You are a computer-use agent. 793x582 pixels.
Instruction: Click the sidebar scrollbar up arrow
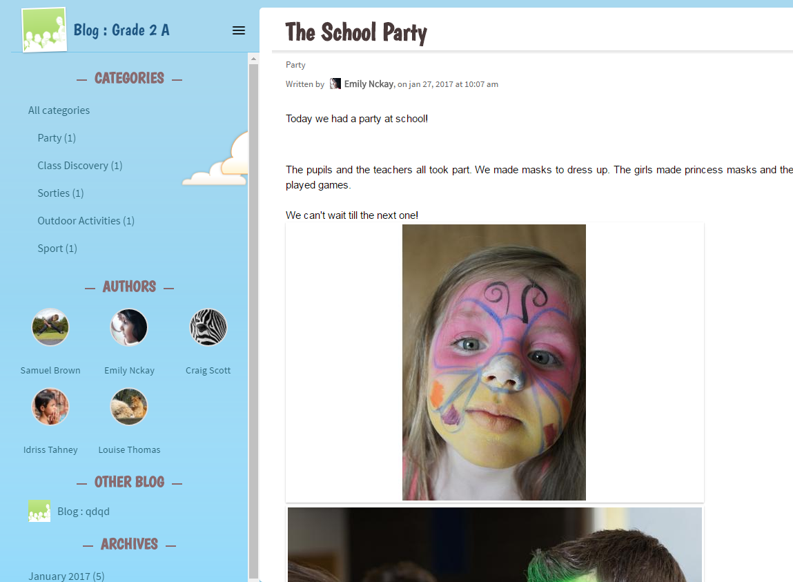(253, 59)
